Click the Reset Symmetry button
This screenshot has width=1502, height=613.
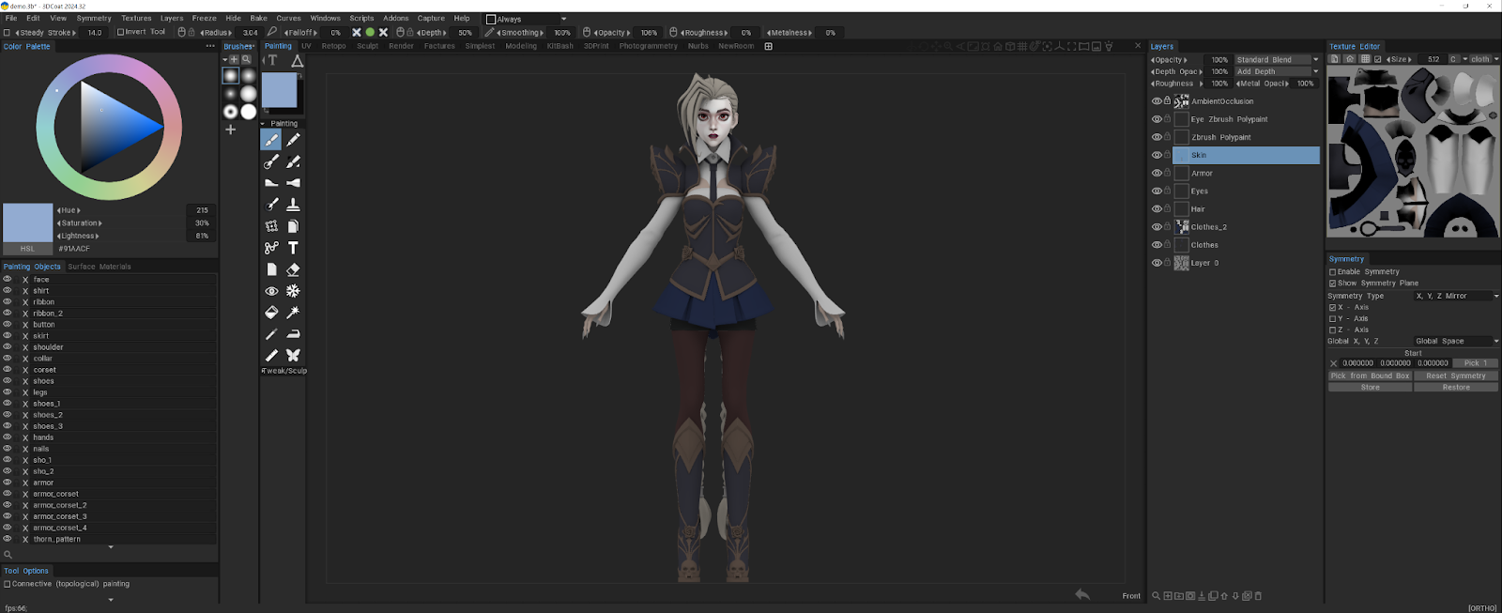pos(1456,375)
